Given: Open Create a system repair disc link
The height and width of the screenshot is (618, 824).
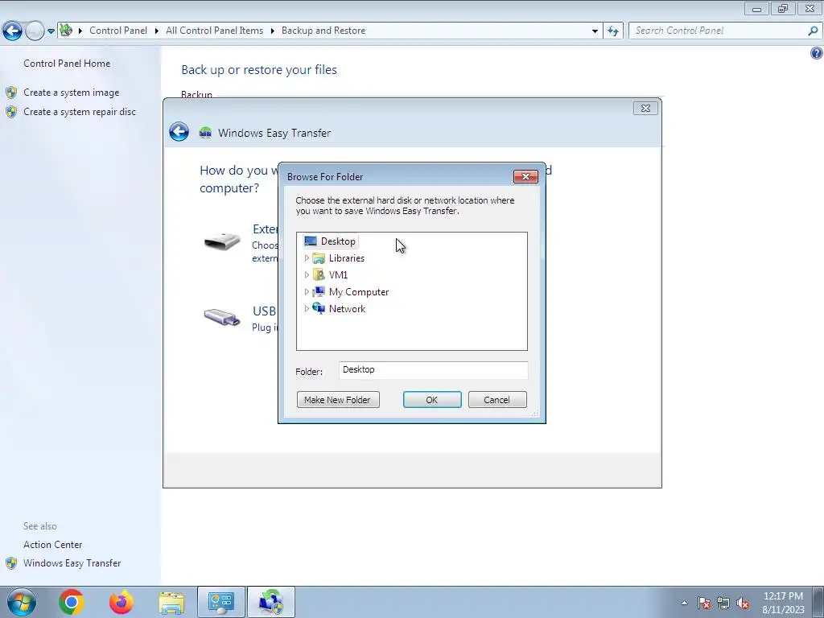Looking at the screenshot, I should point(80,112).
